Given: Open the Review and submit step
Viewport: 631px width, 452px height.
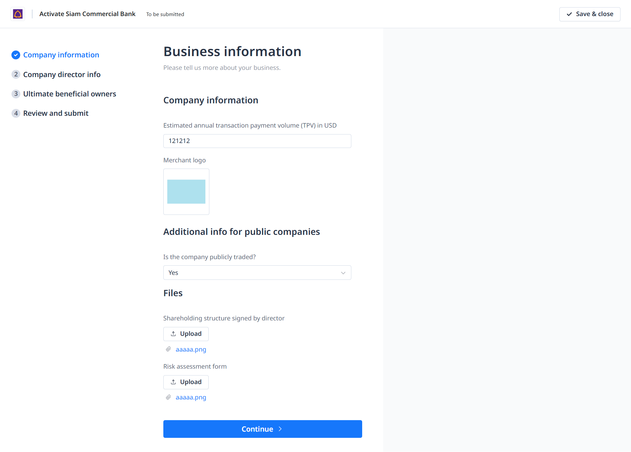Looking at the screenshot, I should (x=56, y=113).
